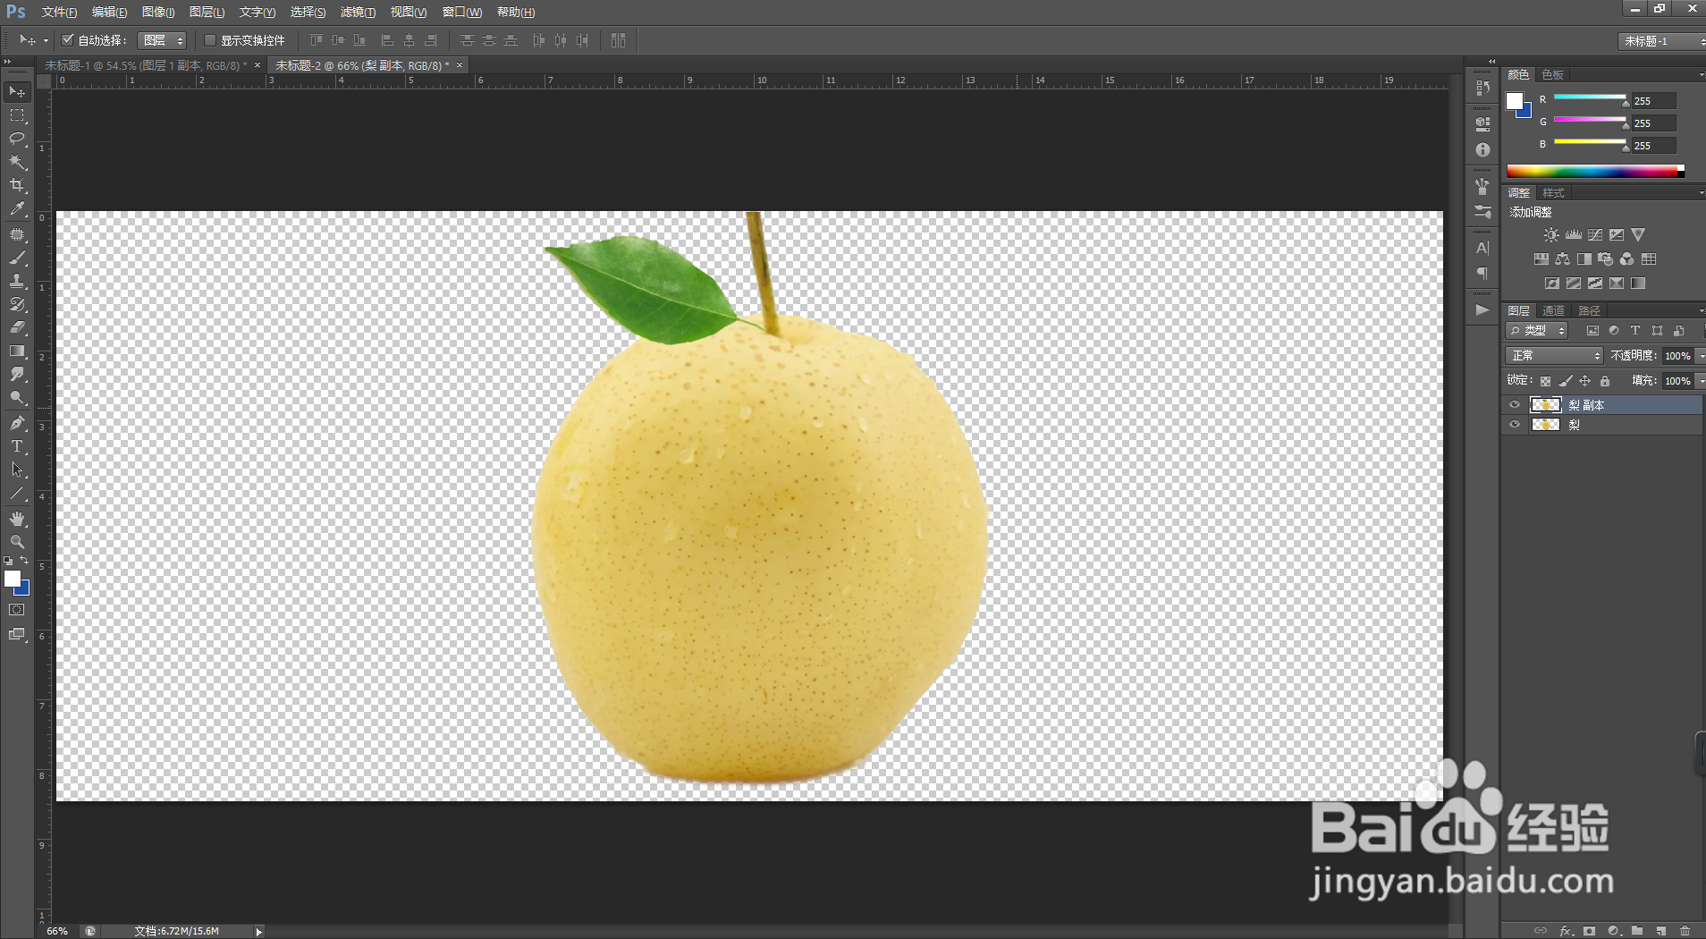The image size is (1706, 939).
Task: Open the 图层 auto-select dropdown
Action: point(162,40)
